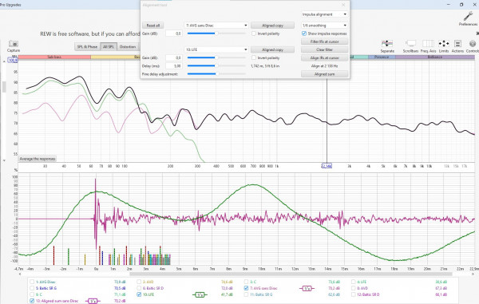The image size is (479, 304).
Task: Click Filter IRs at cursor
Action: coord(324,41)
